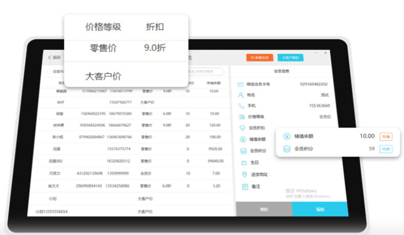Click the yen icon beside 储值余额 in member panel
This screenshot has height=235, width=404.
243,139
